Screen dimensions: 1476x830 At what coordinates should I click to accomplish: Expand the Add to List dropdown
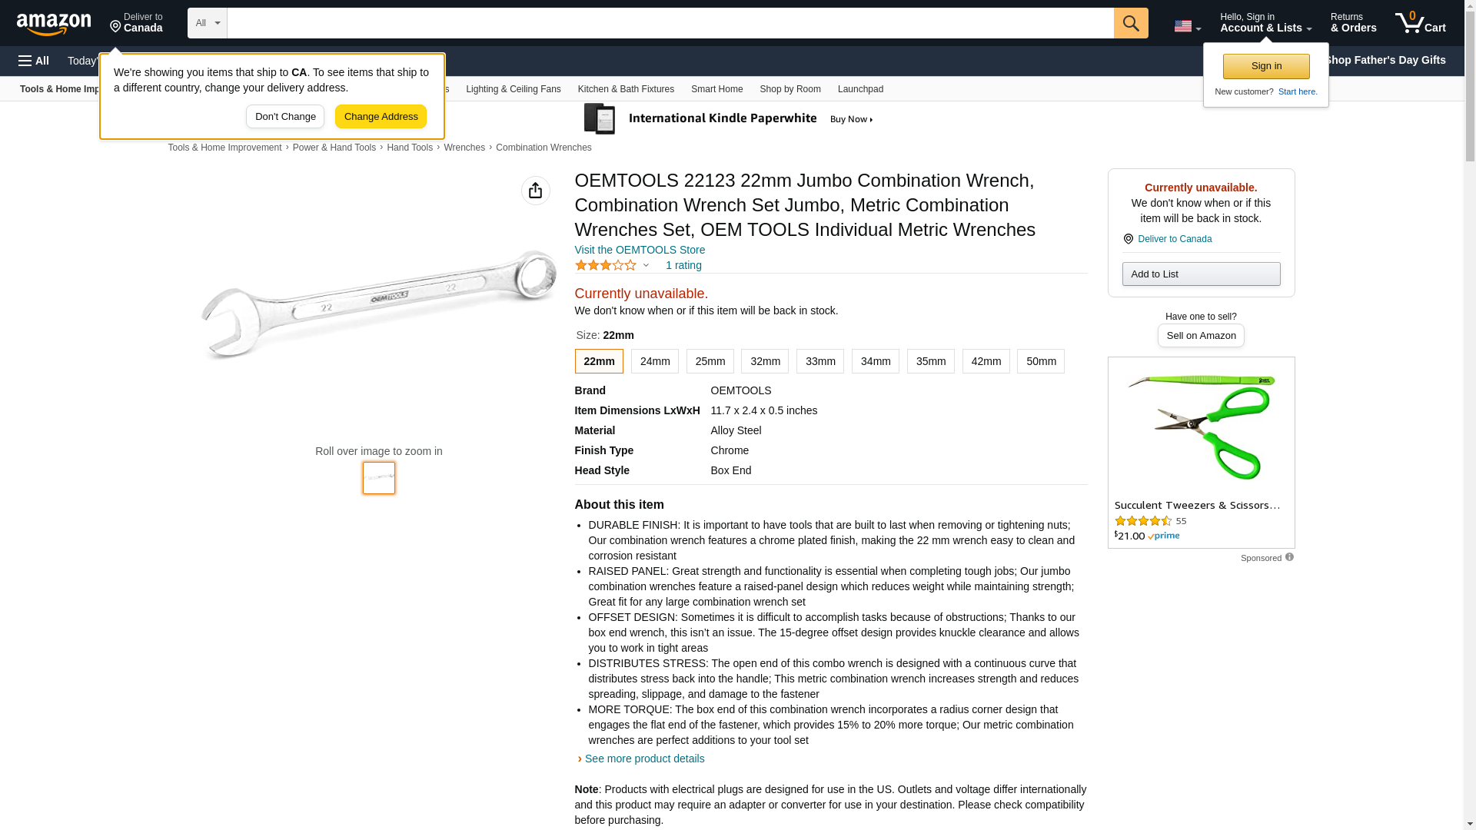click(x=1201, y=274)
